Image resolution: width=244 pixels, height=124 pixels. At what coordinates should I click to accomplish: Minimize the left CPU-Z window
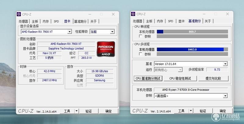[x=90, y=14]
